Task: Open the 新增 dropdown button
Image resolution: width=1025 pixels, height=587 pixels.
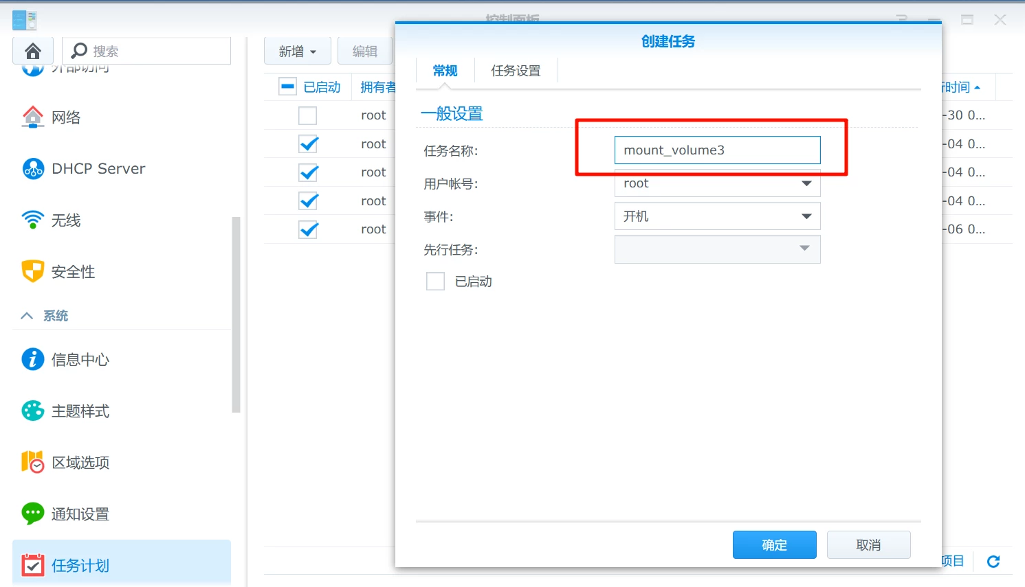Action: click(x=297, y=51)
